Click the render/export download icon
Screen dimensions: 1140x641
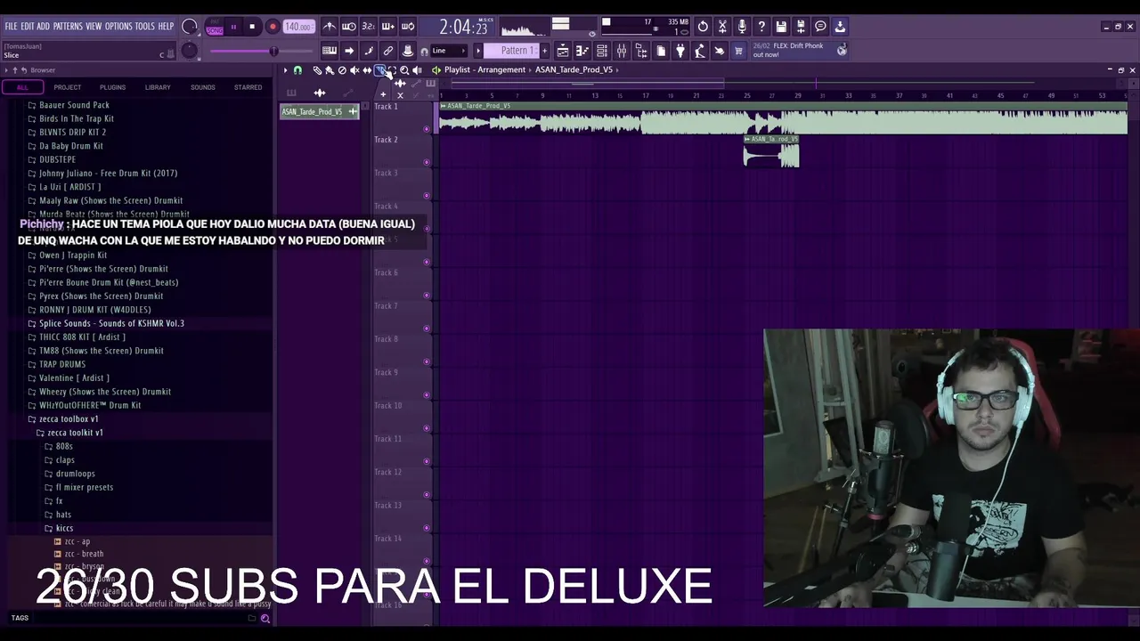click(840, 27)
